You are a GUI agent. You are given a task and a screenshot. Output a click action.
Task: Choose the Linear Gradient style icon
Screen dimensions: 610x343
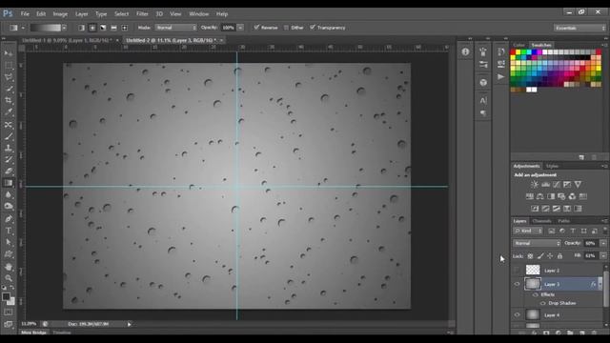coord(81,28)
